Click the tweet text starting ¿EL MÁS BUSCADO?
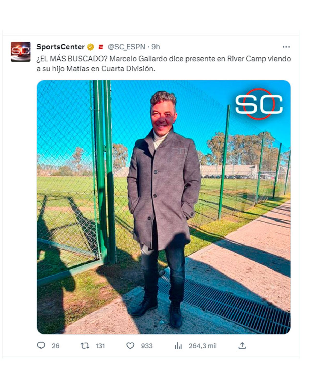This screenshot has height=389, width=310. click(x=164, y=64)
